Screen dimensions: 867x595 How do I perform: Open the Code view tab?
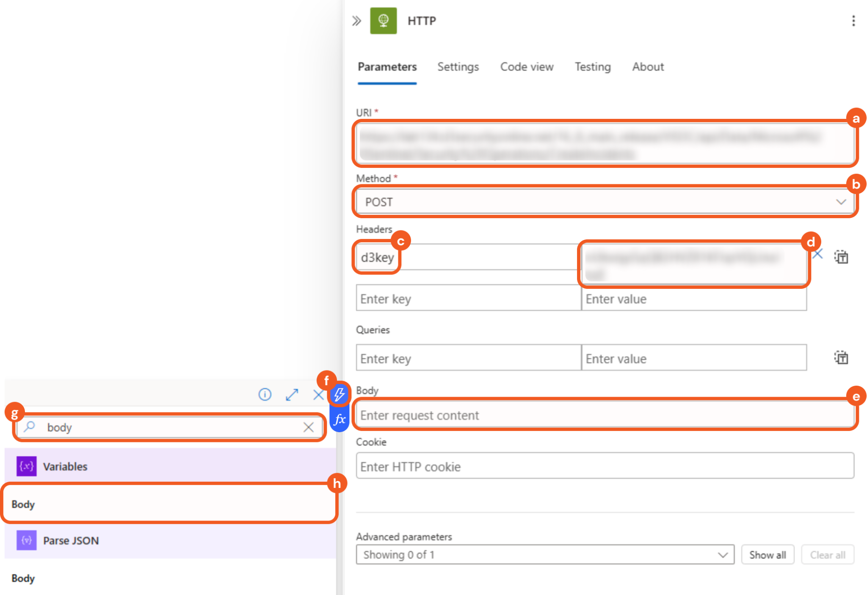[x=526, y=67]
